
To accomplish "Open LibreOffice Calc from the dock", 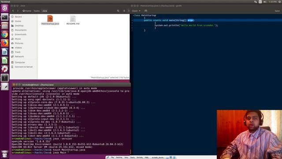I will point(5,61).
